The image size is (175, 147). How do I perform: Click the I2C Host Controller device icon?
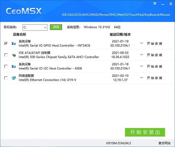pos(14,67)
